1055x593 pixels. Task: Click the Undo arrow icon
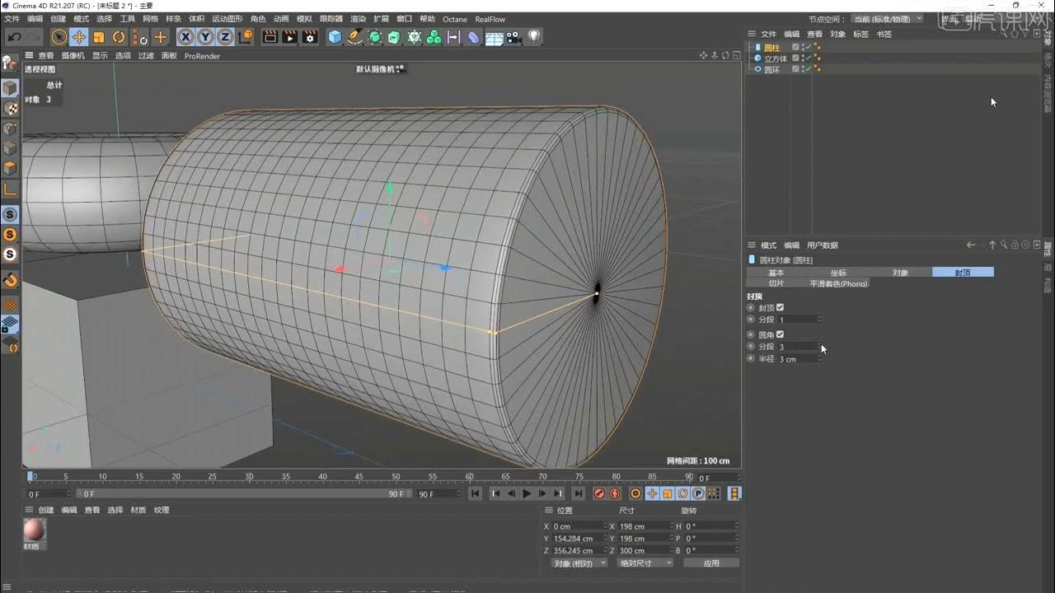click(x=14, y=37)
